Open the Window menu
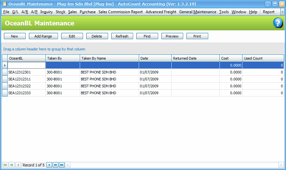Image resolution: width=286 pixels, height=170 pixels. point(239,12)
